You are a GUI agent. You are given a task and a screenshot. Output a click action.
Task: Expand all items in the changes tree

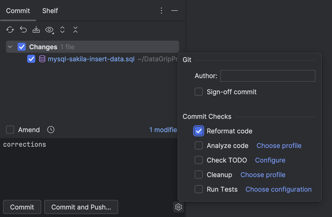click(62, 30)
